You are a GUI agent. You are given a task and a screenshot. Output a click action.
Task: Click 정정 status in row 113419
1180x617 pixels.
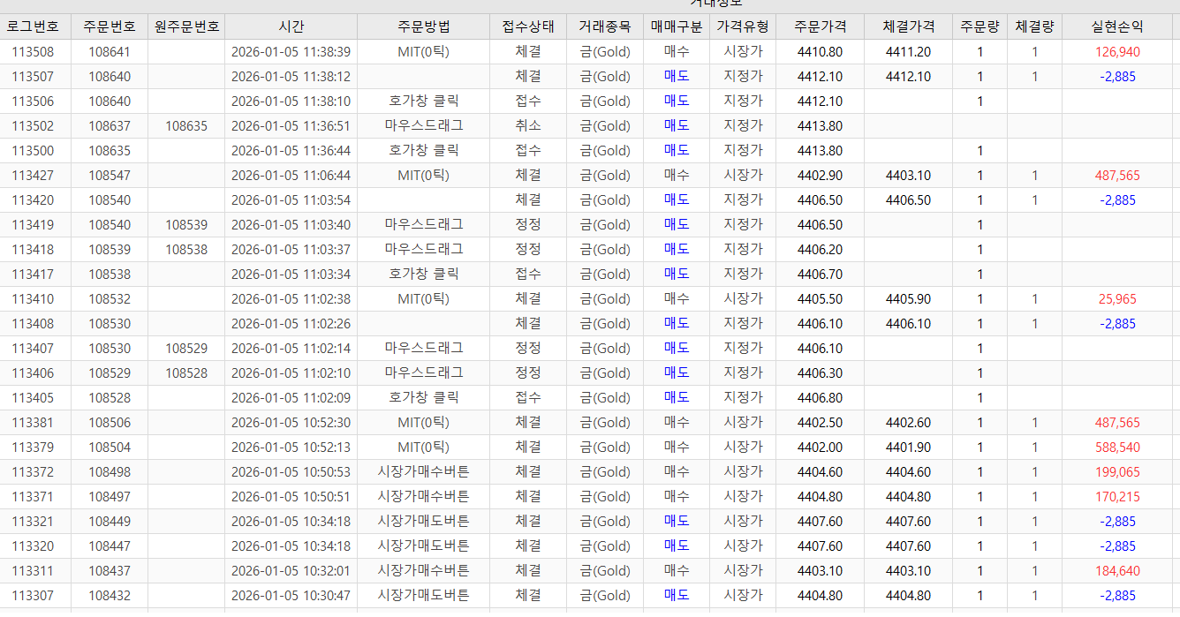(528, 225)
